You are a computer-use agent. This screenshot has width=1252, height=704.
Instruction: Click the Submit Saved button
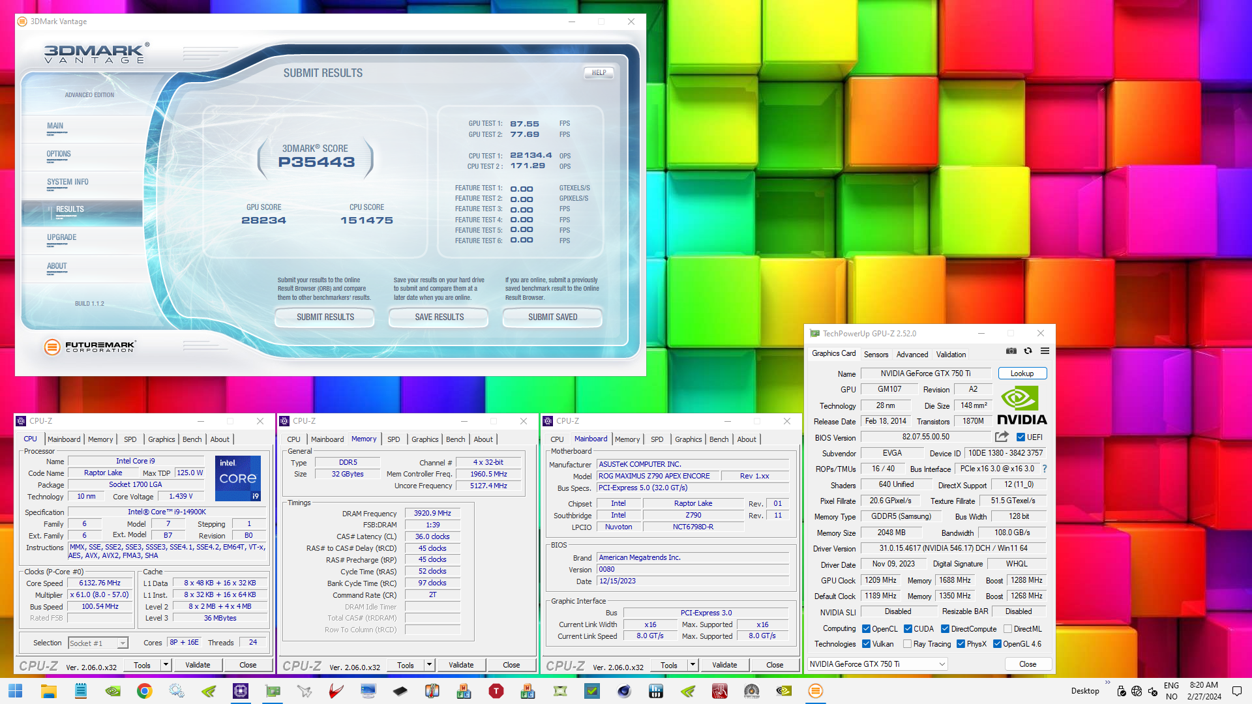(x=552, y=317)
